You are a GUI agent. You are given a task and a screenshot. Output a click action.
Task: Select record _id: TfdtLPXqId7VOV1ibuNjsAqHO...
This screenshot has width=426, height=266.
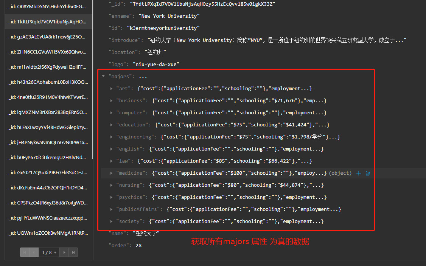pyautogui.click(x=48, y=22)
